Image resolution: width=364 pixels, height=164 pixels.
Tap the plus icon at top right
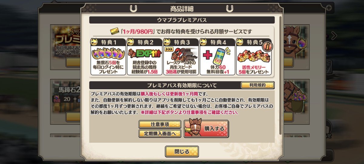[x=329, y=7]
